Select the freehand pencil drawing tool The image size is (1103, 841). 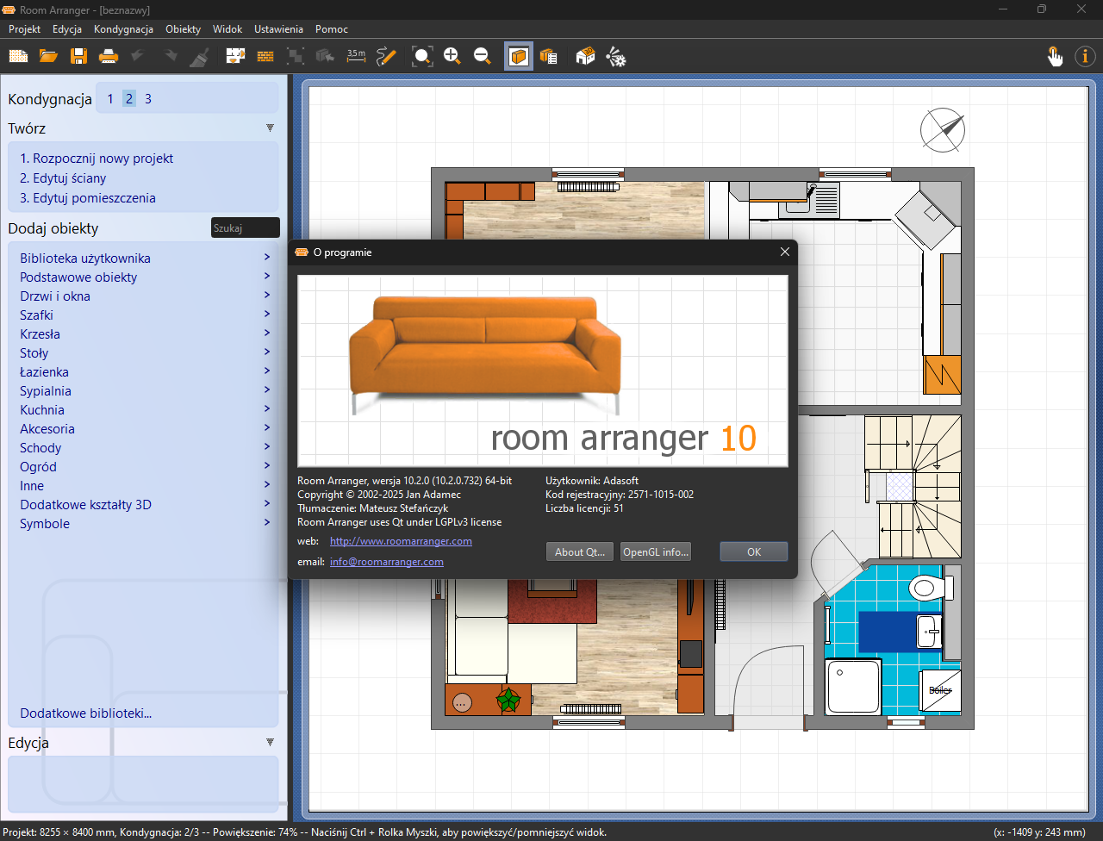(386, 57)
